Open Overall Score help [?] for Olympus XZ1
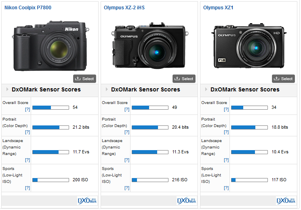 226,110
